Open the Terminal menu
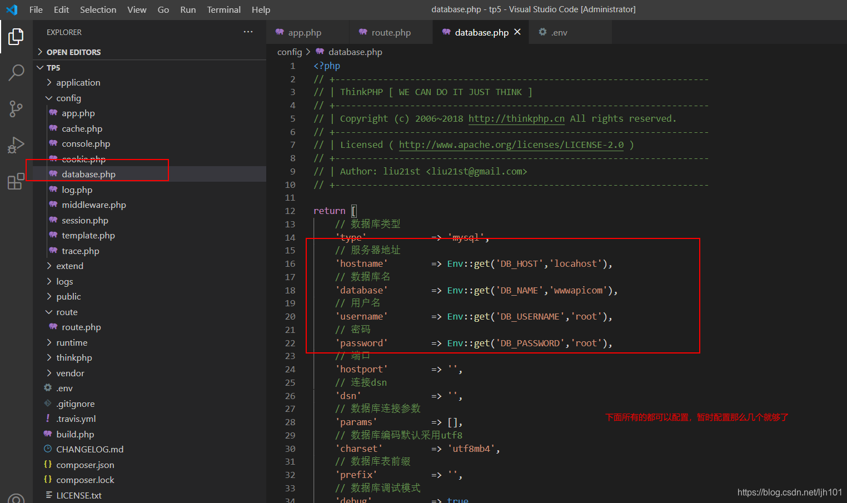Screen dimensions: 847x503 click(x=224, y=9)
